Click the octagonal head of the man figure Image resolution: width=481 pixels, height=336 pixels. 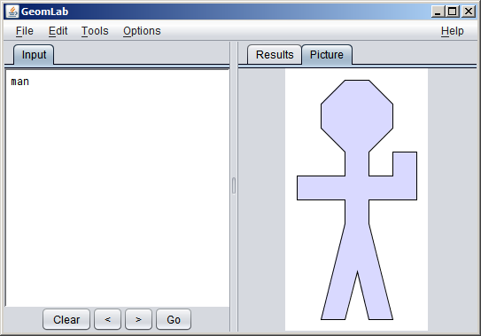[357, 116]
